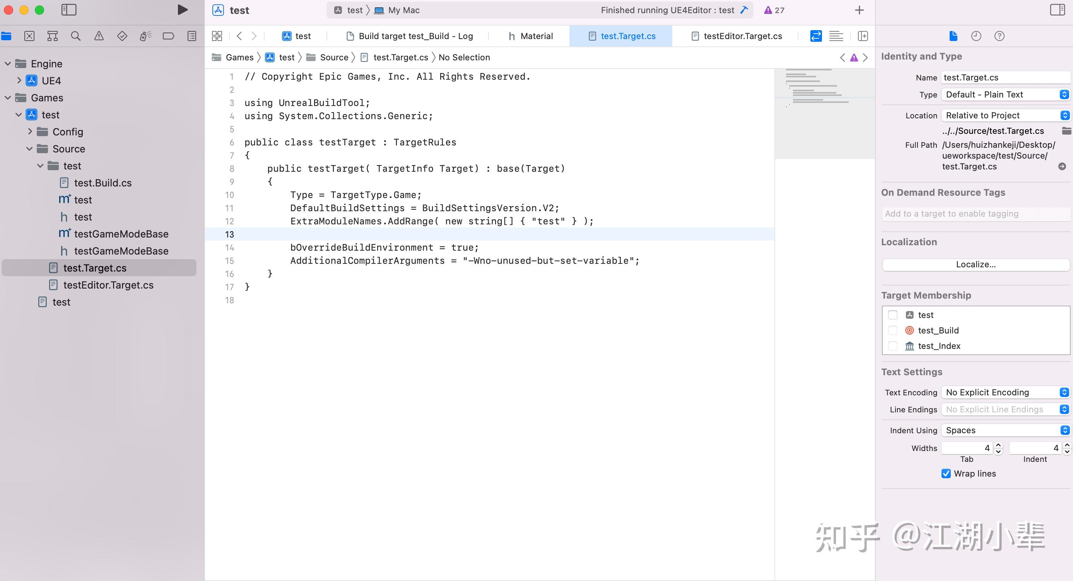The image size is (1073, 581).
Task: Open the Symbol navigator
Action: (x=53, y=36)
